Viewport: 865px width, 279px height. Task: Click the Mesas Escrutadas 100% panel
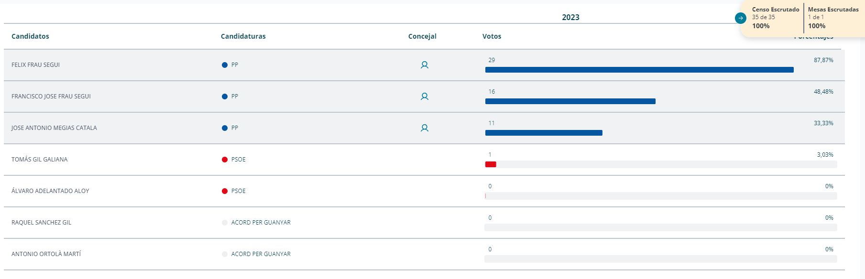832,18
